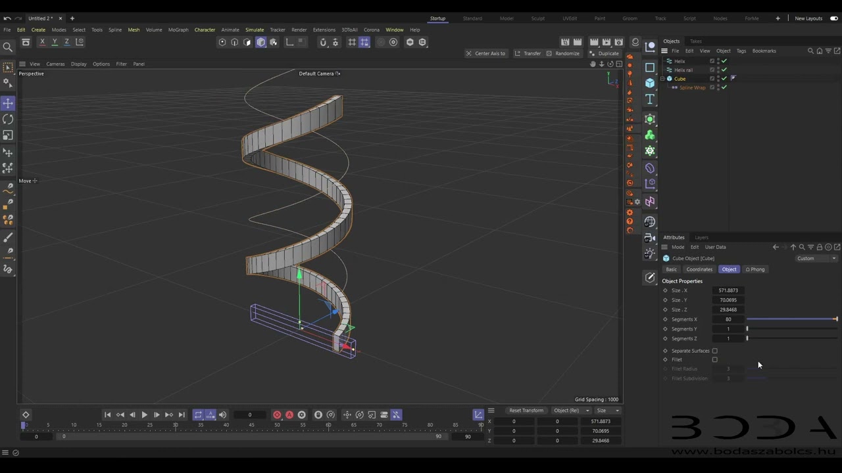The width and height of the screenshot is (842, 473).
Task: Open the MoGraph cloner green icon
Action: [650, 135]
